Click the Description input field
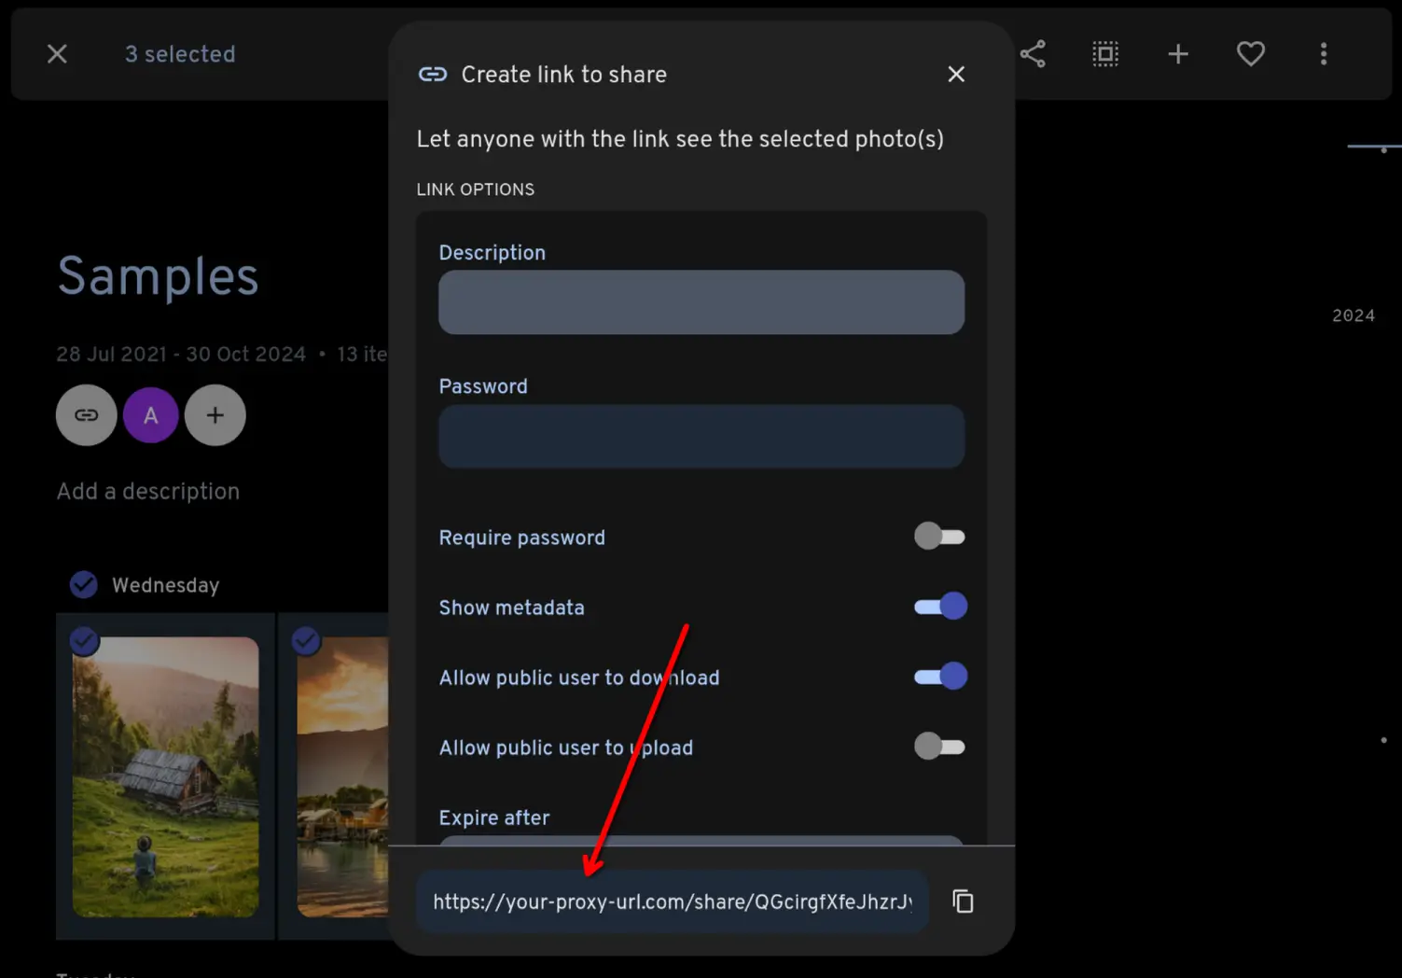1402x978 pixels. 701,302
